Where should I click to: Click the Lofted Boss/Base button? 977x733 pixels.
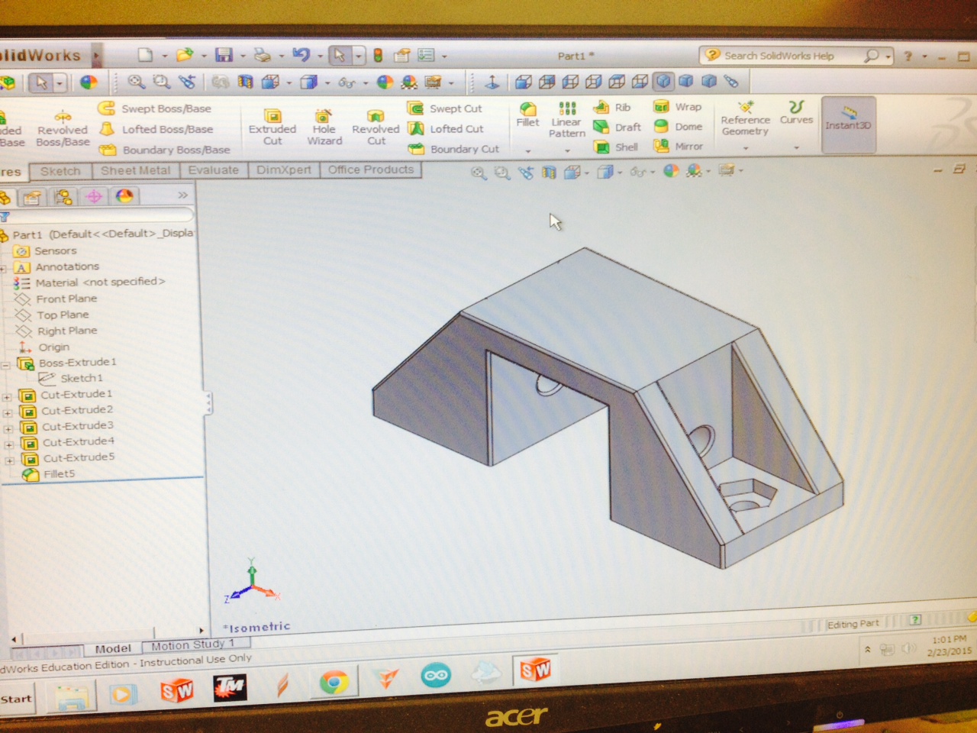tap(156, 129)
